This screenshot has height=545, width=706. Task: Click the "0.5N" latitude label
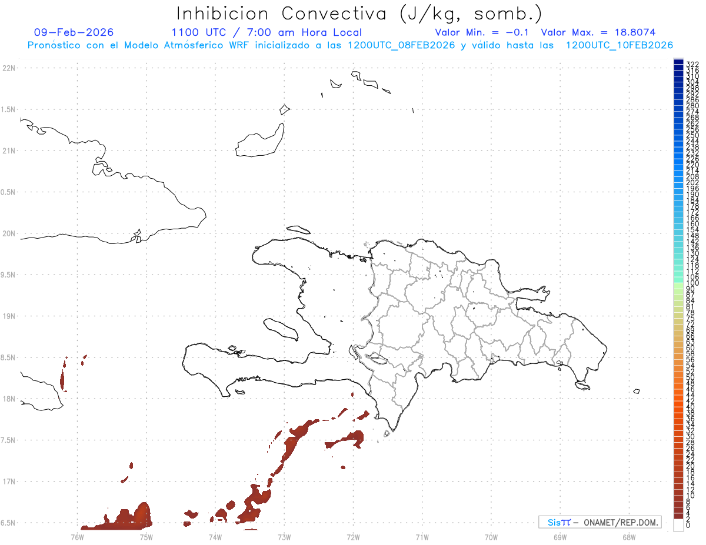pyautogui.click(x=9, y=192)
